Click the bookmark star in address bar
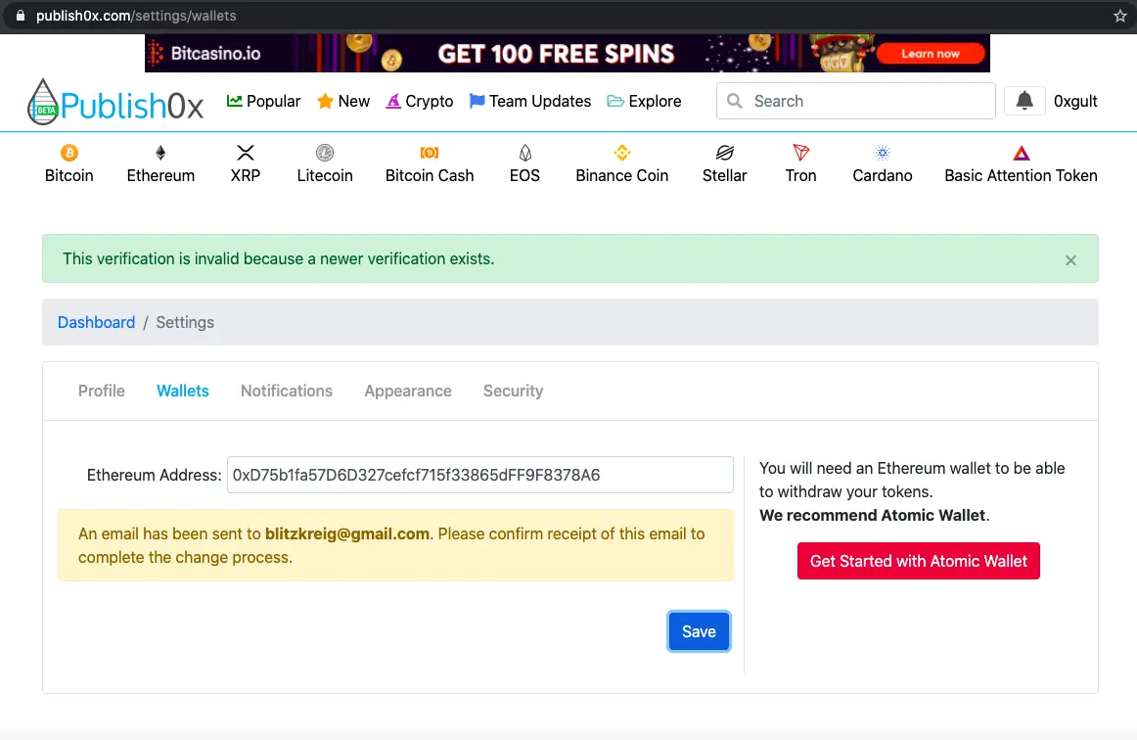Viewport: 1137px width, 740px height. pos(1119,16)
